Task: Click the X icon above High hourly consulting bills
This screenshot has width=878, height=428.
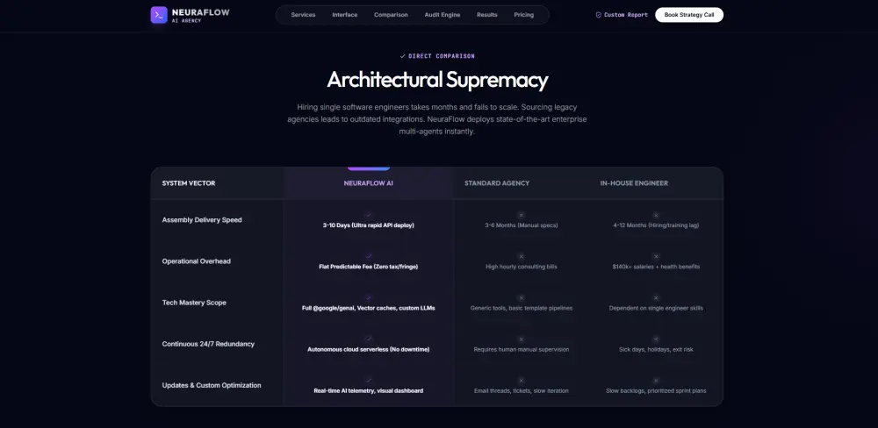Action: [522, 256]
